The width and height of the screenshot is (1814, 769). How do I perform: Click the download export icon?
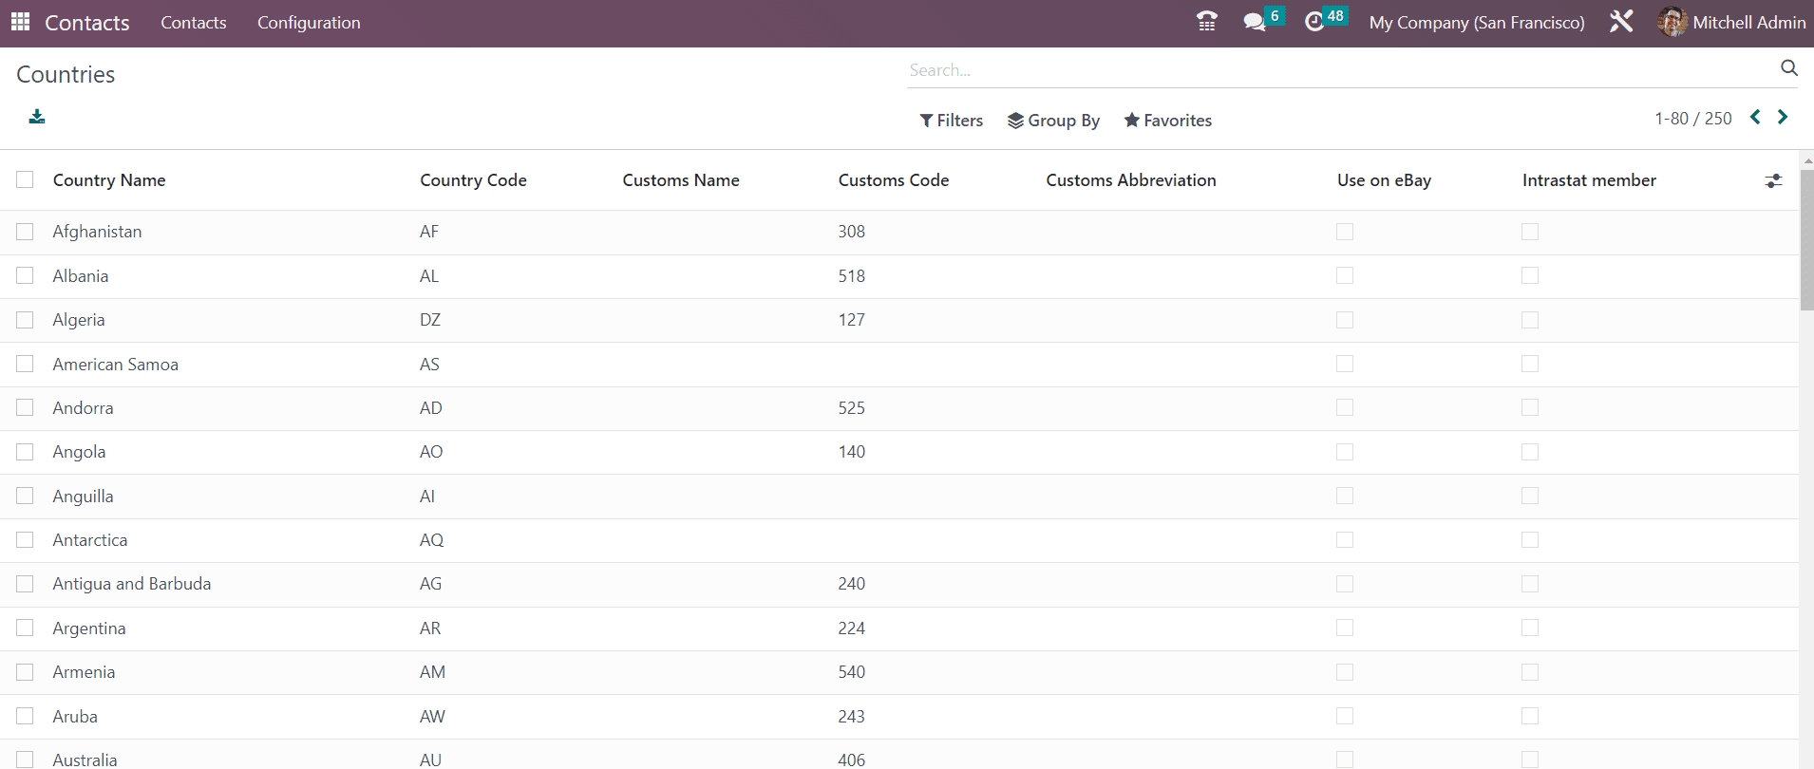(37, 117)
